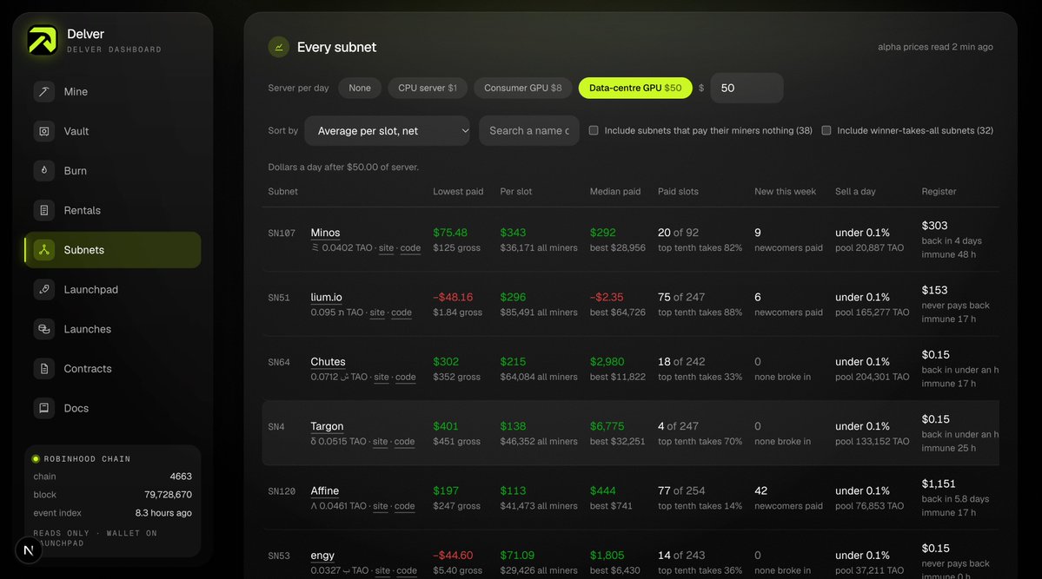Open the lium.io subnet link

(x=326, y=297)
